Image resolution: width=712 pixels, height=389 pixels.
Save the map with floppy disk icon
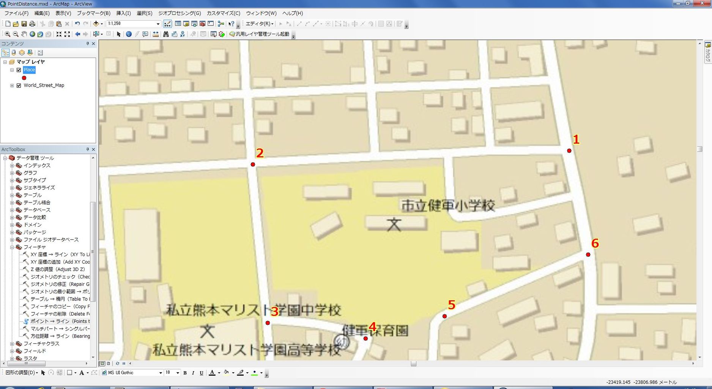(24, 24)
